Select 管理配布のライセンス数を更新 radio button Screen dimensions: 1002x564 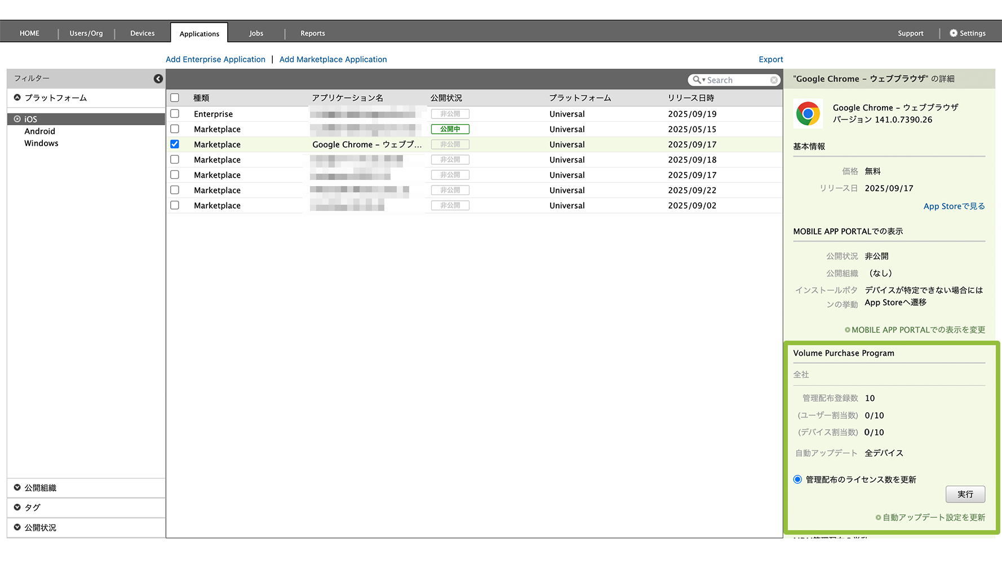(x=797, y=479)
